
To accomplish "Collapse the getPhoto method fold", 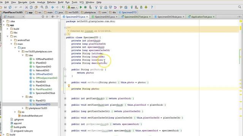I will click(x=65, y=70).
